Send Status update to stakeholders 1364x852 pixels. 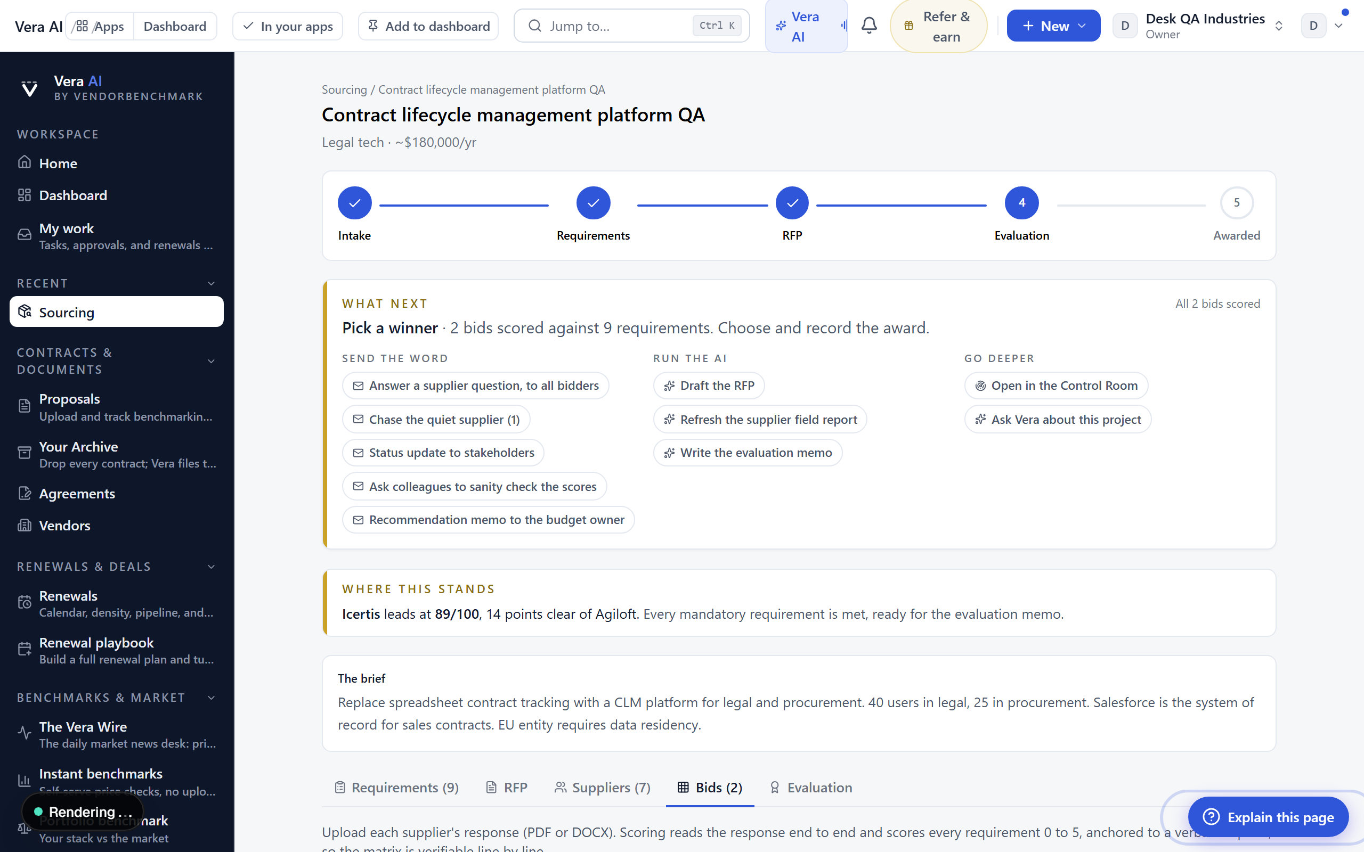(443, 453)
